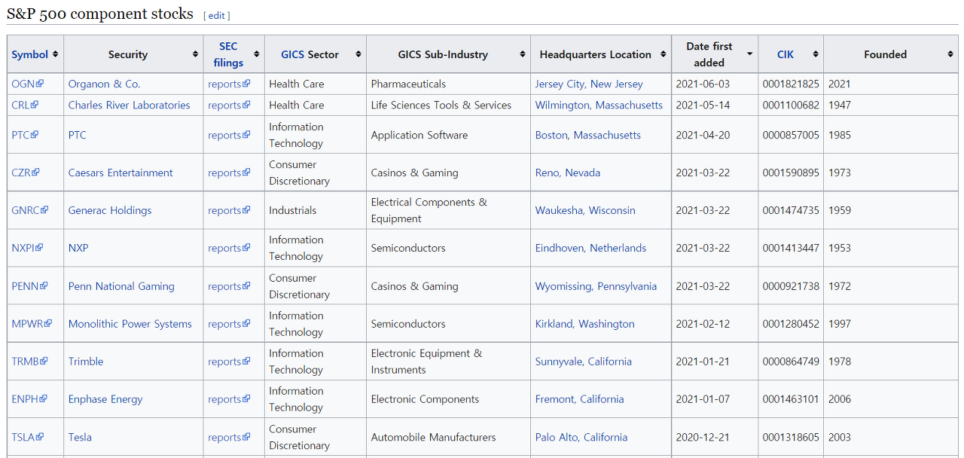Click the GICS link in Sector header
Screen dimensions: 964x458
(x=293, y=54)
